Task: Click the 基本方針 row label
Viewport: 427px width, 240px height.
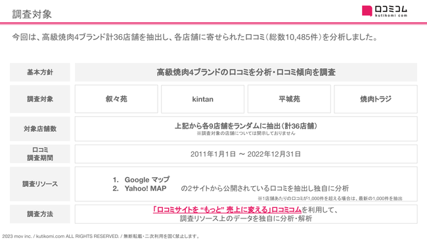Action: point(40,72)
